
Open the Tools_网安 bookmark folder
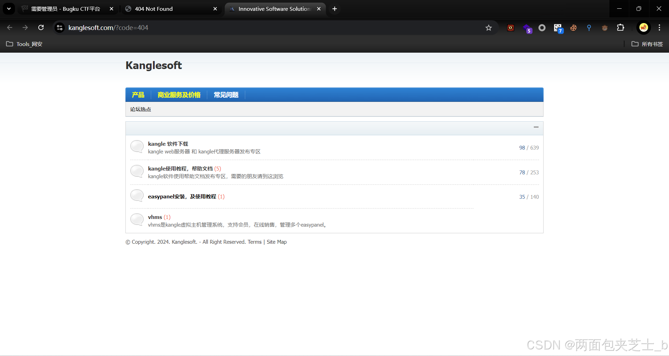[24, 44]
